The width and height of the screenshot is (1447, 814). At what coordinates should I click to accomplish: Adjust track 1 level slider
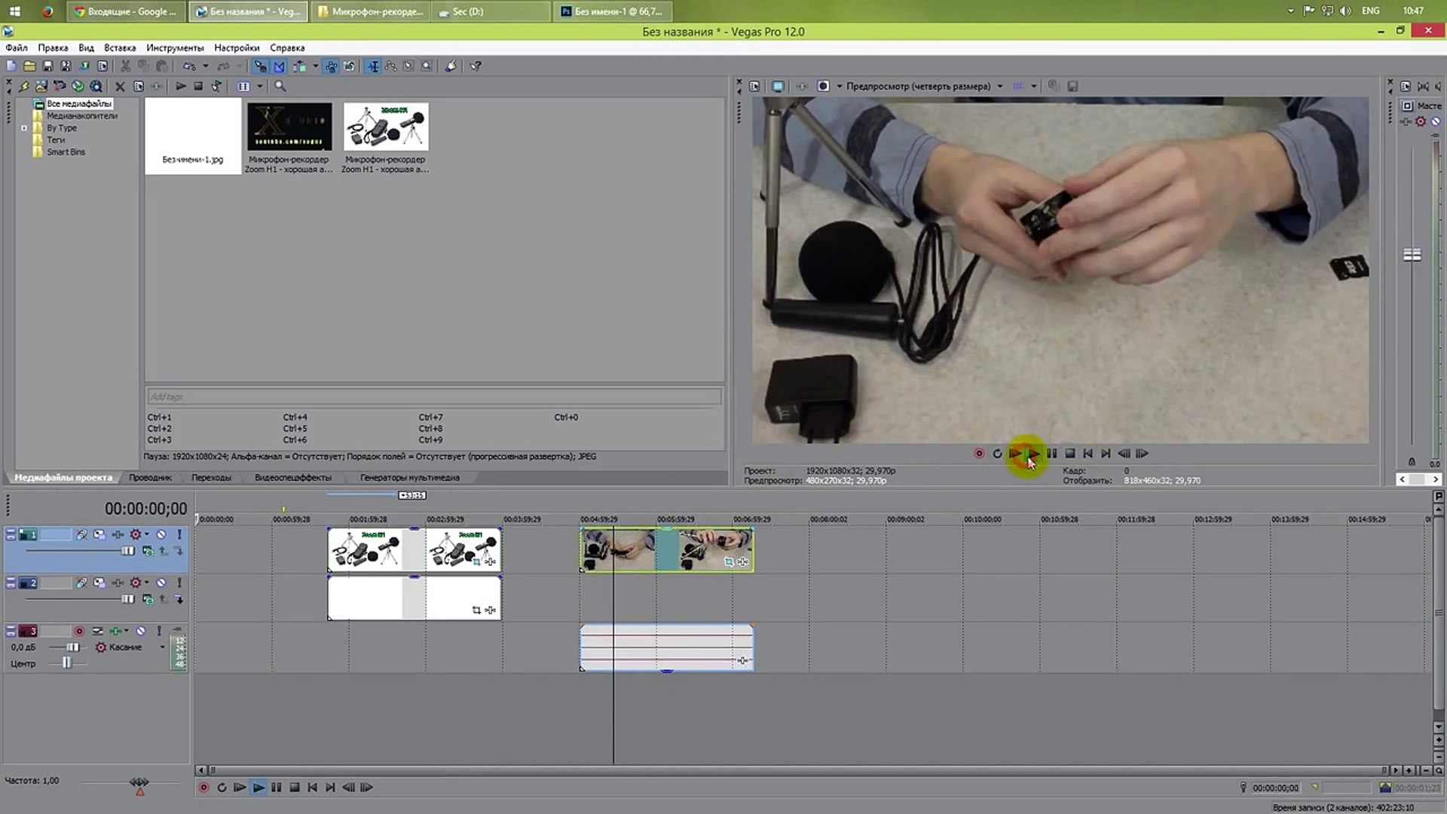tap(127, 551)
